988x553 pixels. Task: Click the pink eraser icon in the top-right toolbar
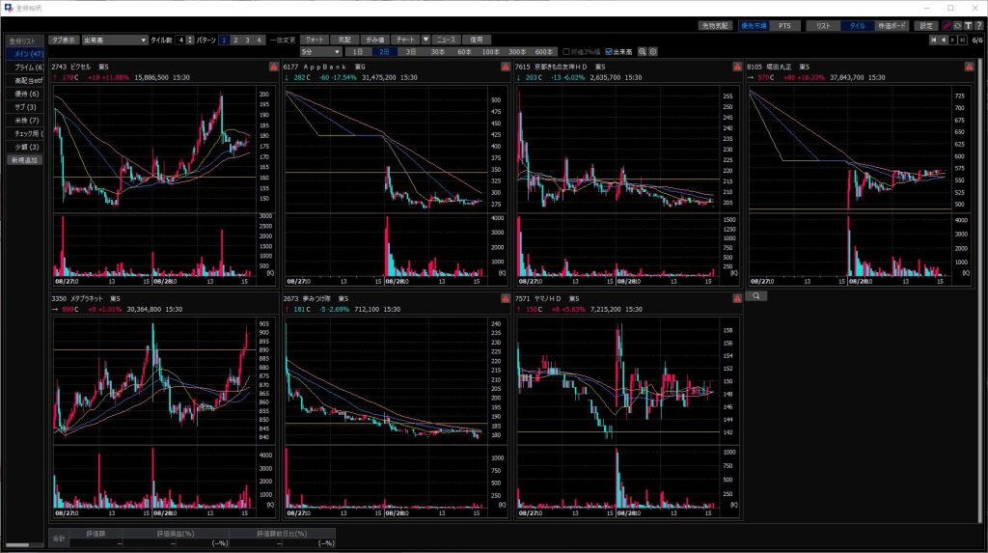click(x=947, y=25)
